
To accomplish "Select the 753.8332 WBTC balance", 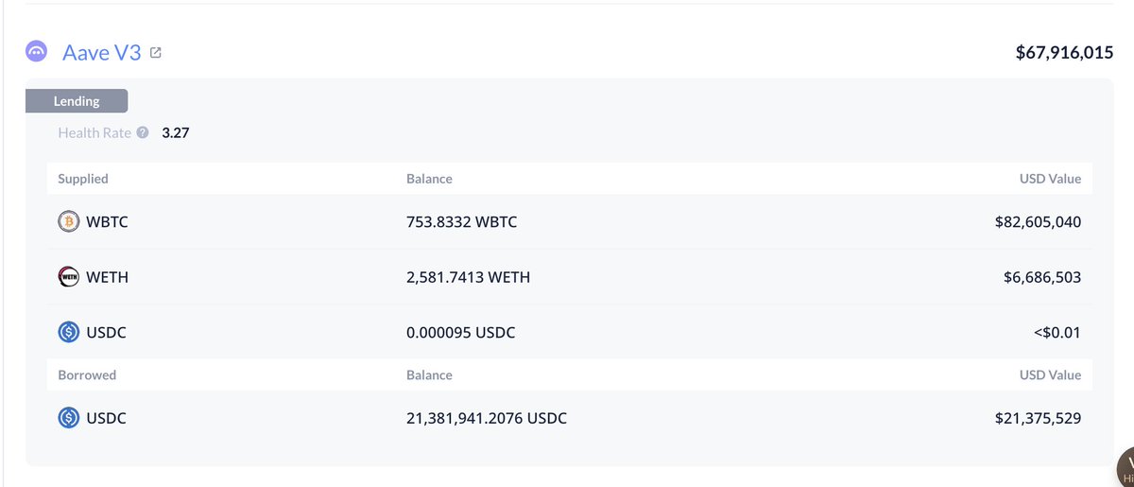I will click(x=461, y=222).
